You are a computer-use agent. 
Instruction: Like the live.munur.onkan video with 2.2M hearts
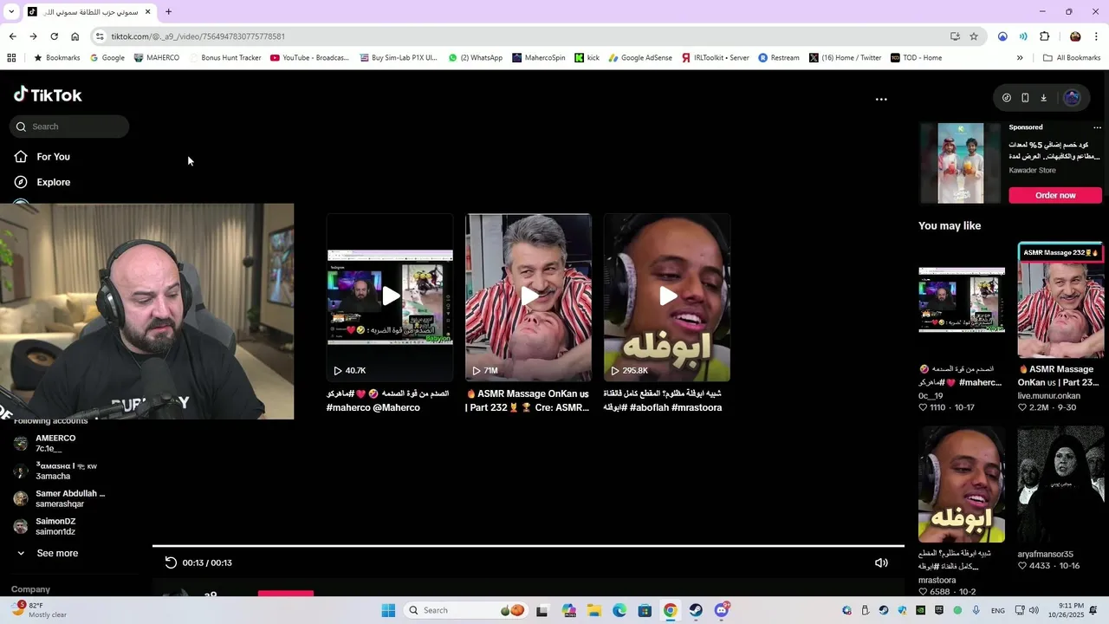pos(1022,407)
